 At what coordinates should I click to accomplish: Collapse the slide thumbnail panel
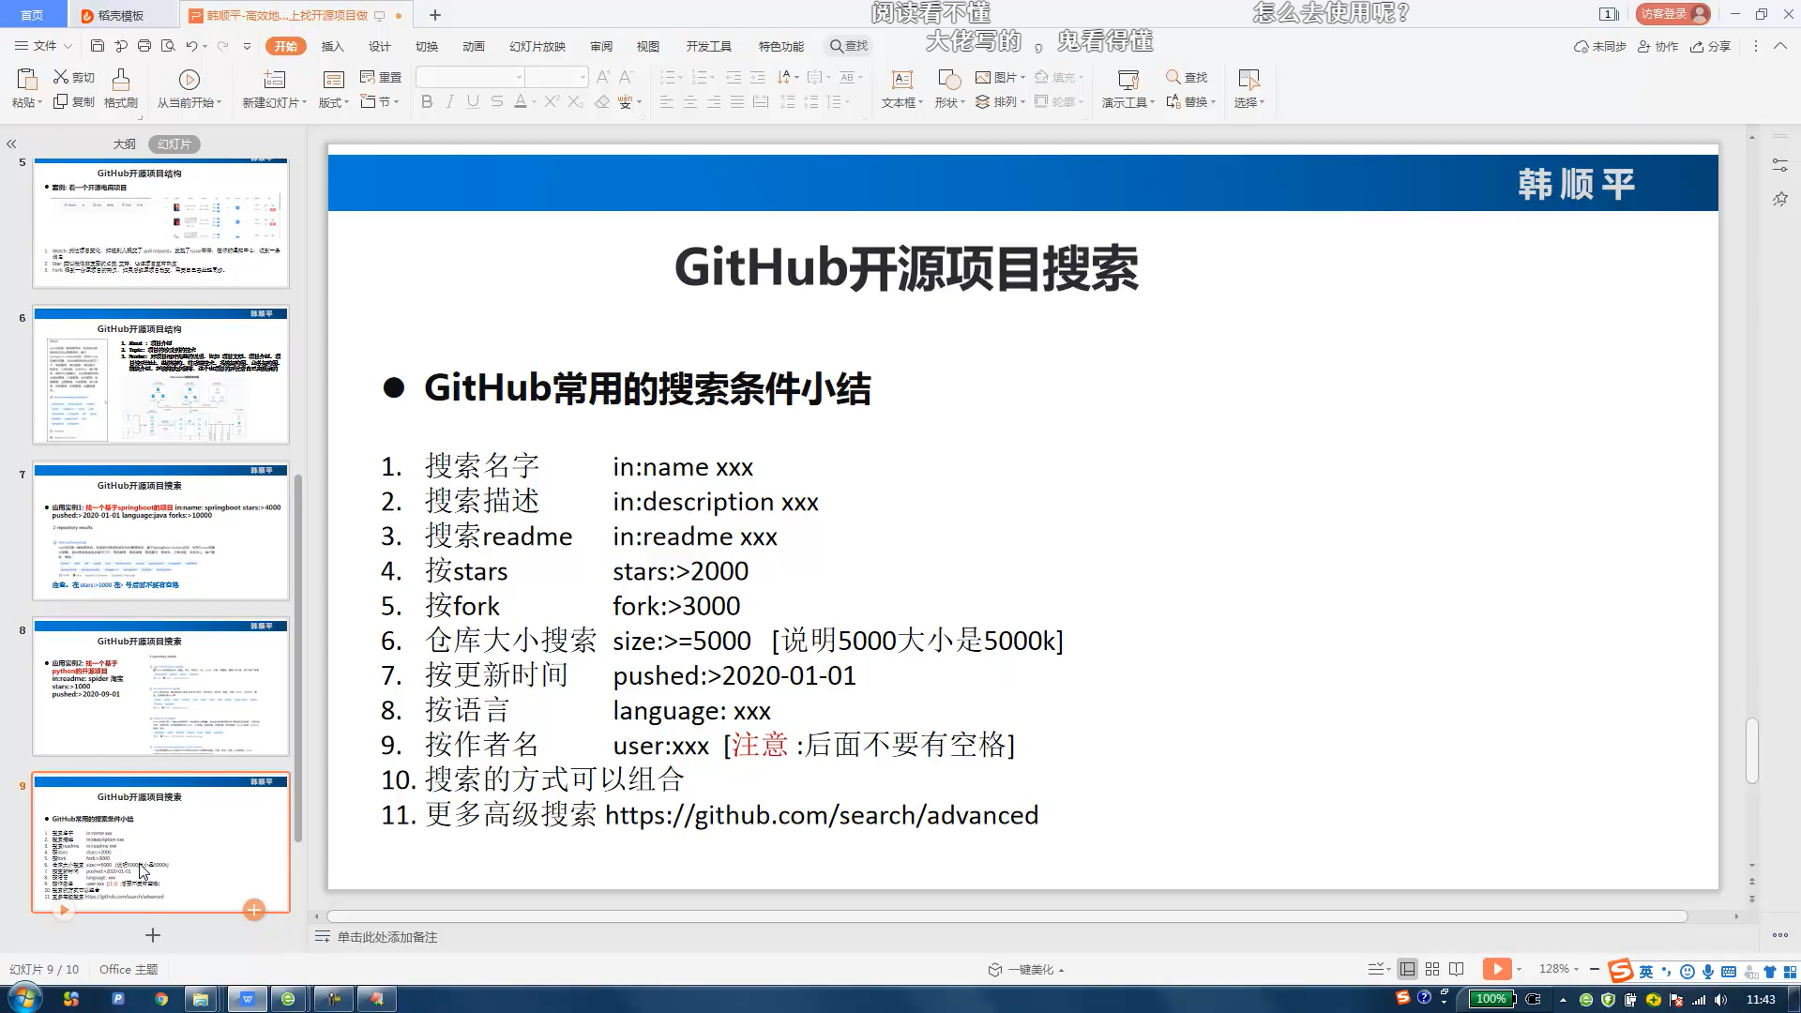(x=11, y=144)
